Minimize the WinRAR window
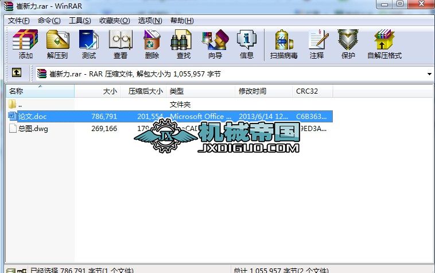 [x=384, y=4]
